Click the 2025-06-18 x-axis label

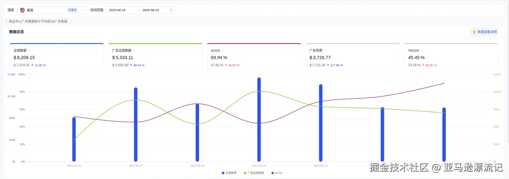(x=197, y=166)
